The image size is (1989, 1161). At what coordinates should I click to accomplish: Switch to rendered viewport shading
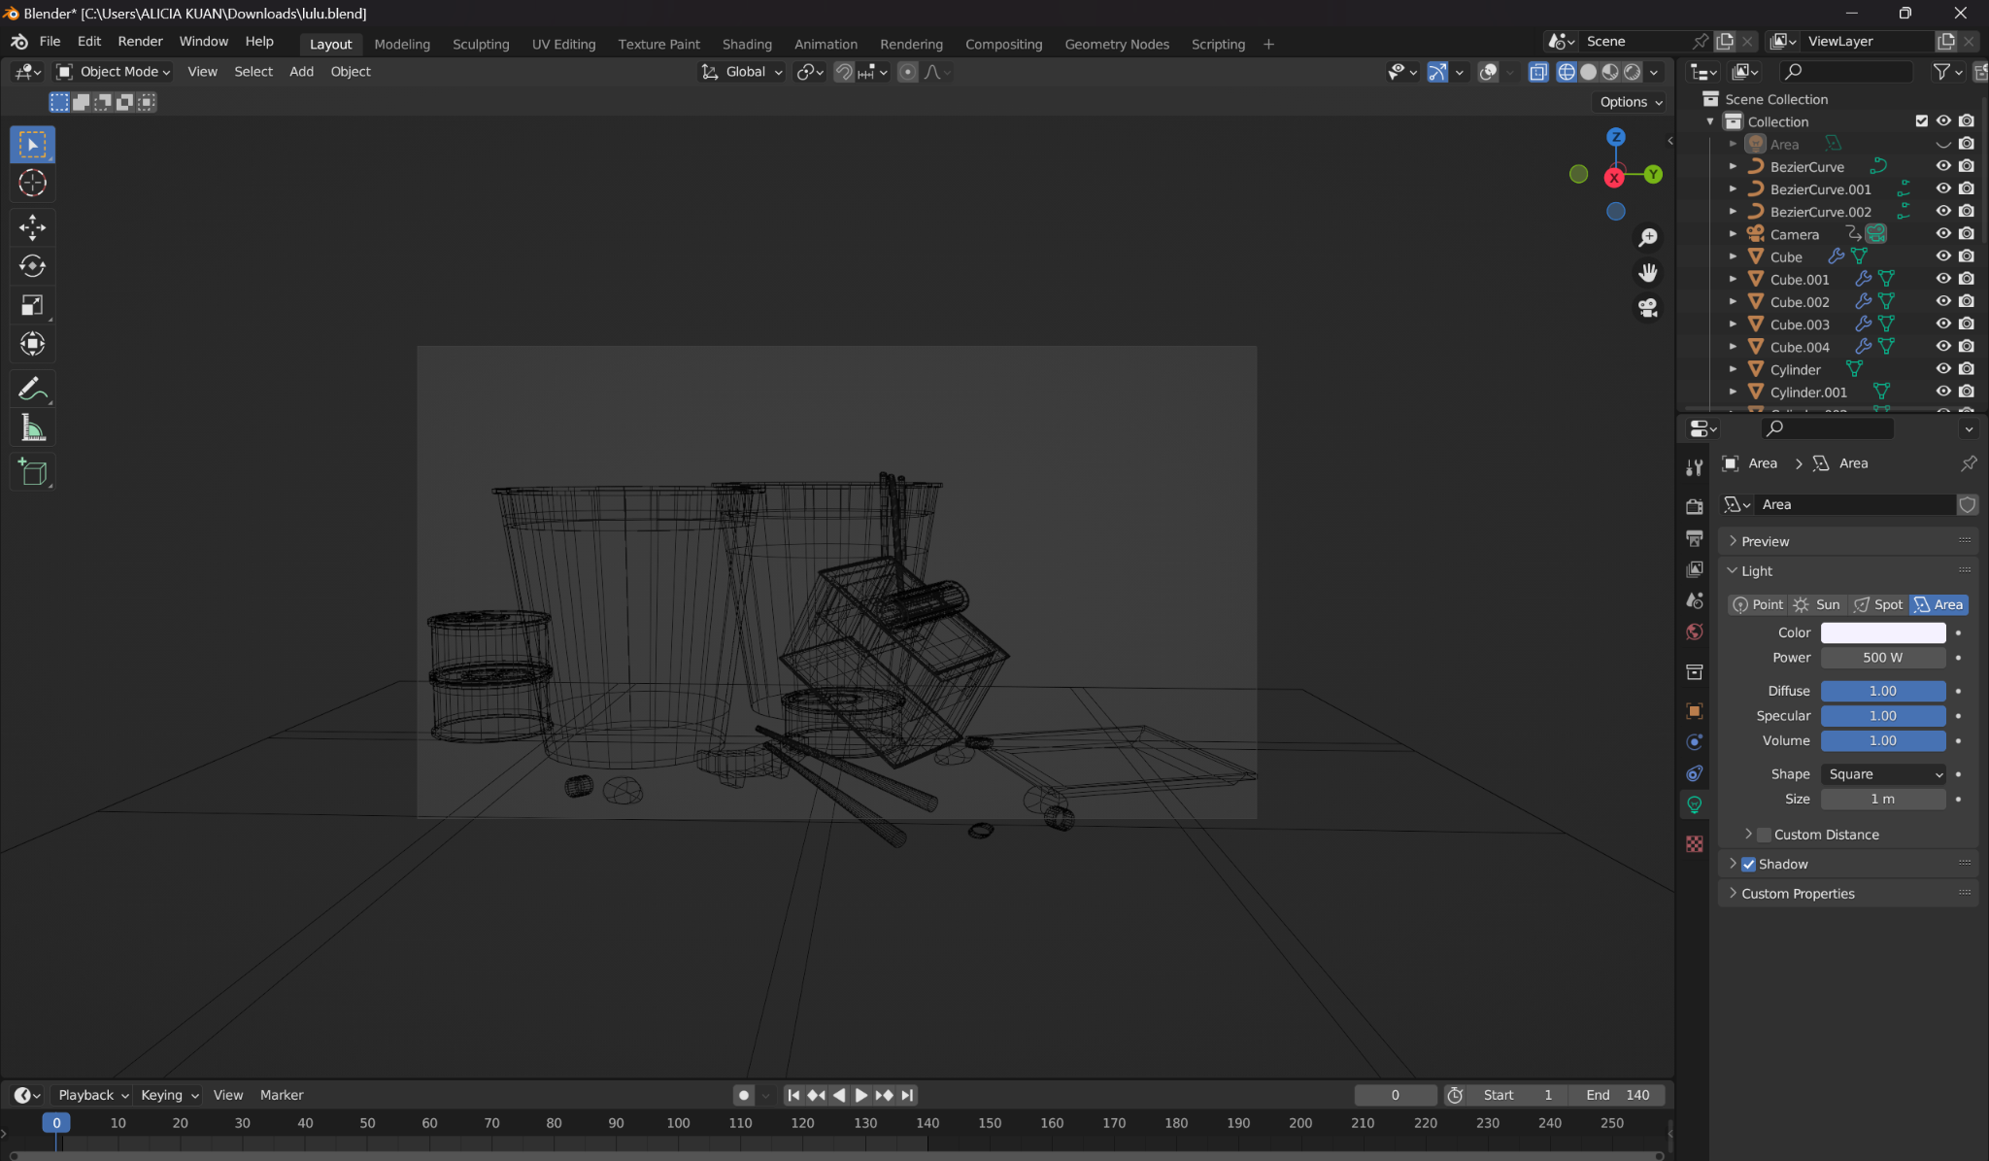tap(1633, 72)
